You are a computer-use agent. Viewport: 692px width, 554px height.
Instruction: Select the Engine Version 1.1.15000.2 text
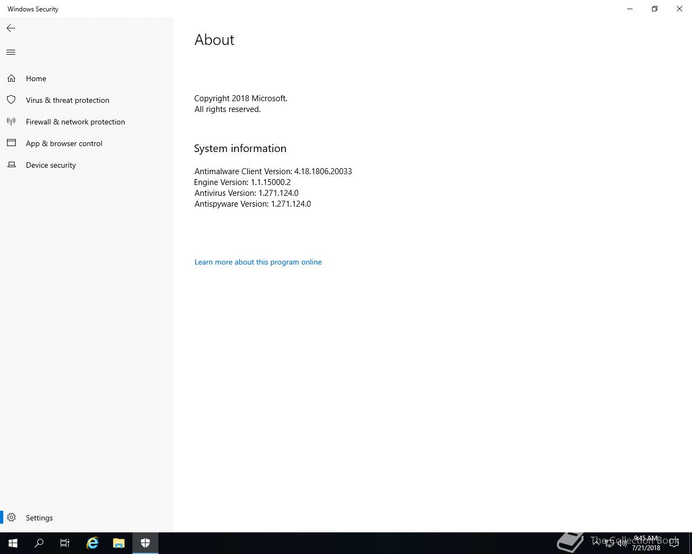pyautogui.click(x=243, y=182)
